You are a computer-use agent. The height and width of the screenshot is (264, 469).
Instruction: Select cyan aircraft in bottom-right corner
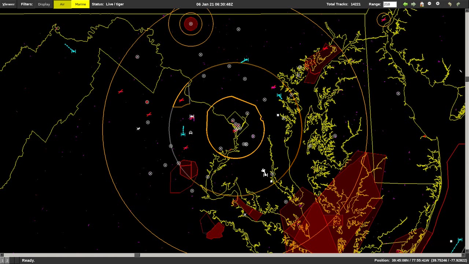pyautogui.click(x=459, y=240)
